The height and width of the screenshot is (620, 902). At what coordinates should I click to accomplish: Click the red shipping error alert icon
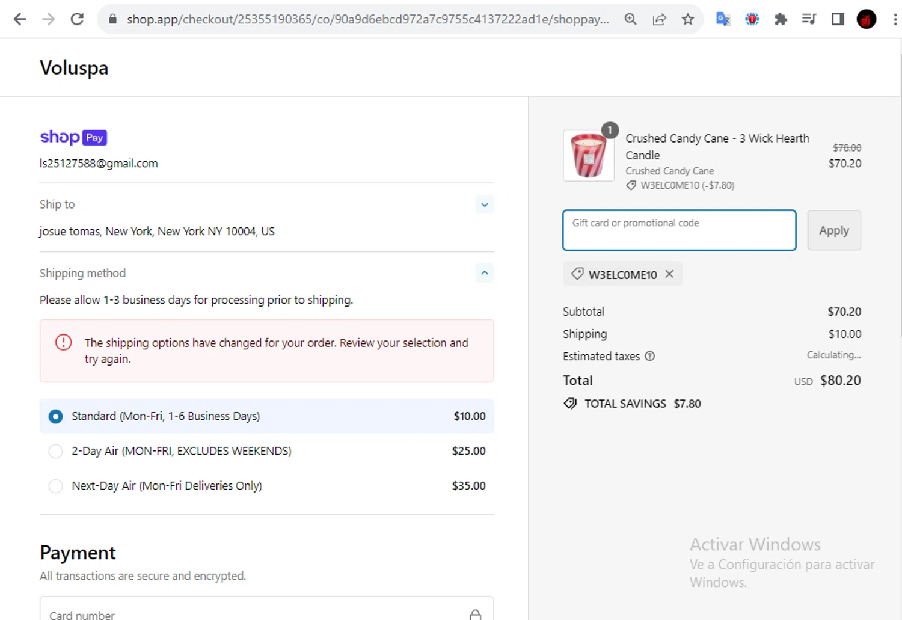[x=63, y=342]
